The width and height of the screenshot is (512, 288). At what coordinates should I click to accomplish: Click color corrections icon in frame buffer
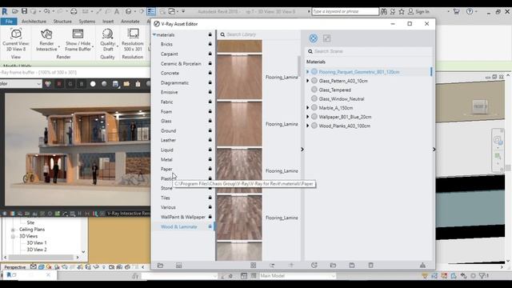tap(48, 84)
